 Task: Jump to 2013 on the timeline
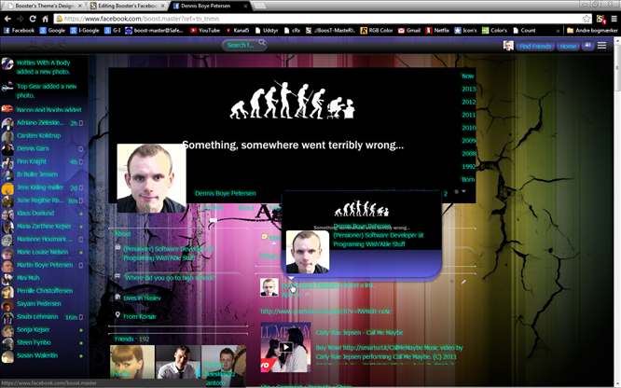pyautogui.click(x=468, y=89)
